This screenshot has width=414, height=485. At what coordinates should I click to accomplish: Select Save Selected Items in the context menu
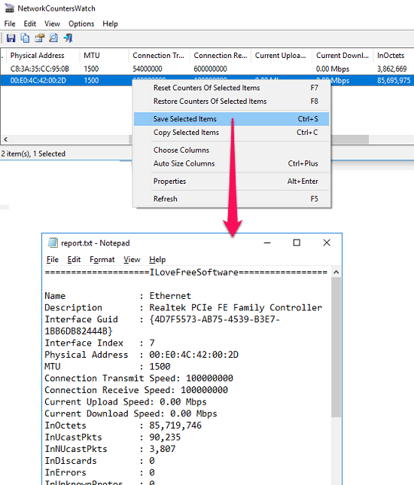pos(232,119)
